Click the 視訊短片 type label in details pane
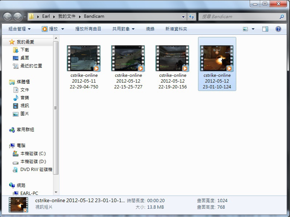 pyautogui.click(x=44, y=207)
